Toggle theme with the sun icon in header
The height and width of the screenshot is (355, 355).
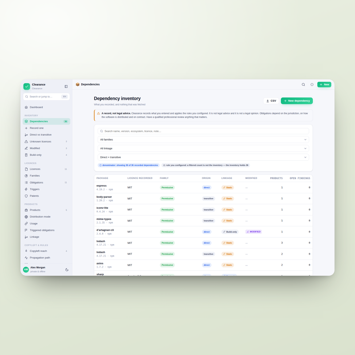pyautogui.click(x=312, y=84)
